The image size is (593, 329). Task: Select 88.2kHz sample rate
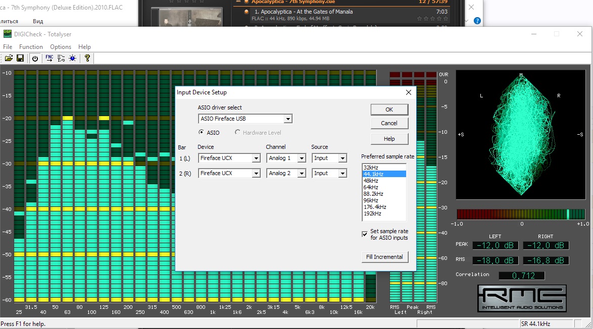point(384,194)
